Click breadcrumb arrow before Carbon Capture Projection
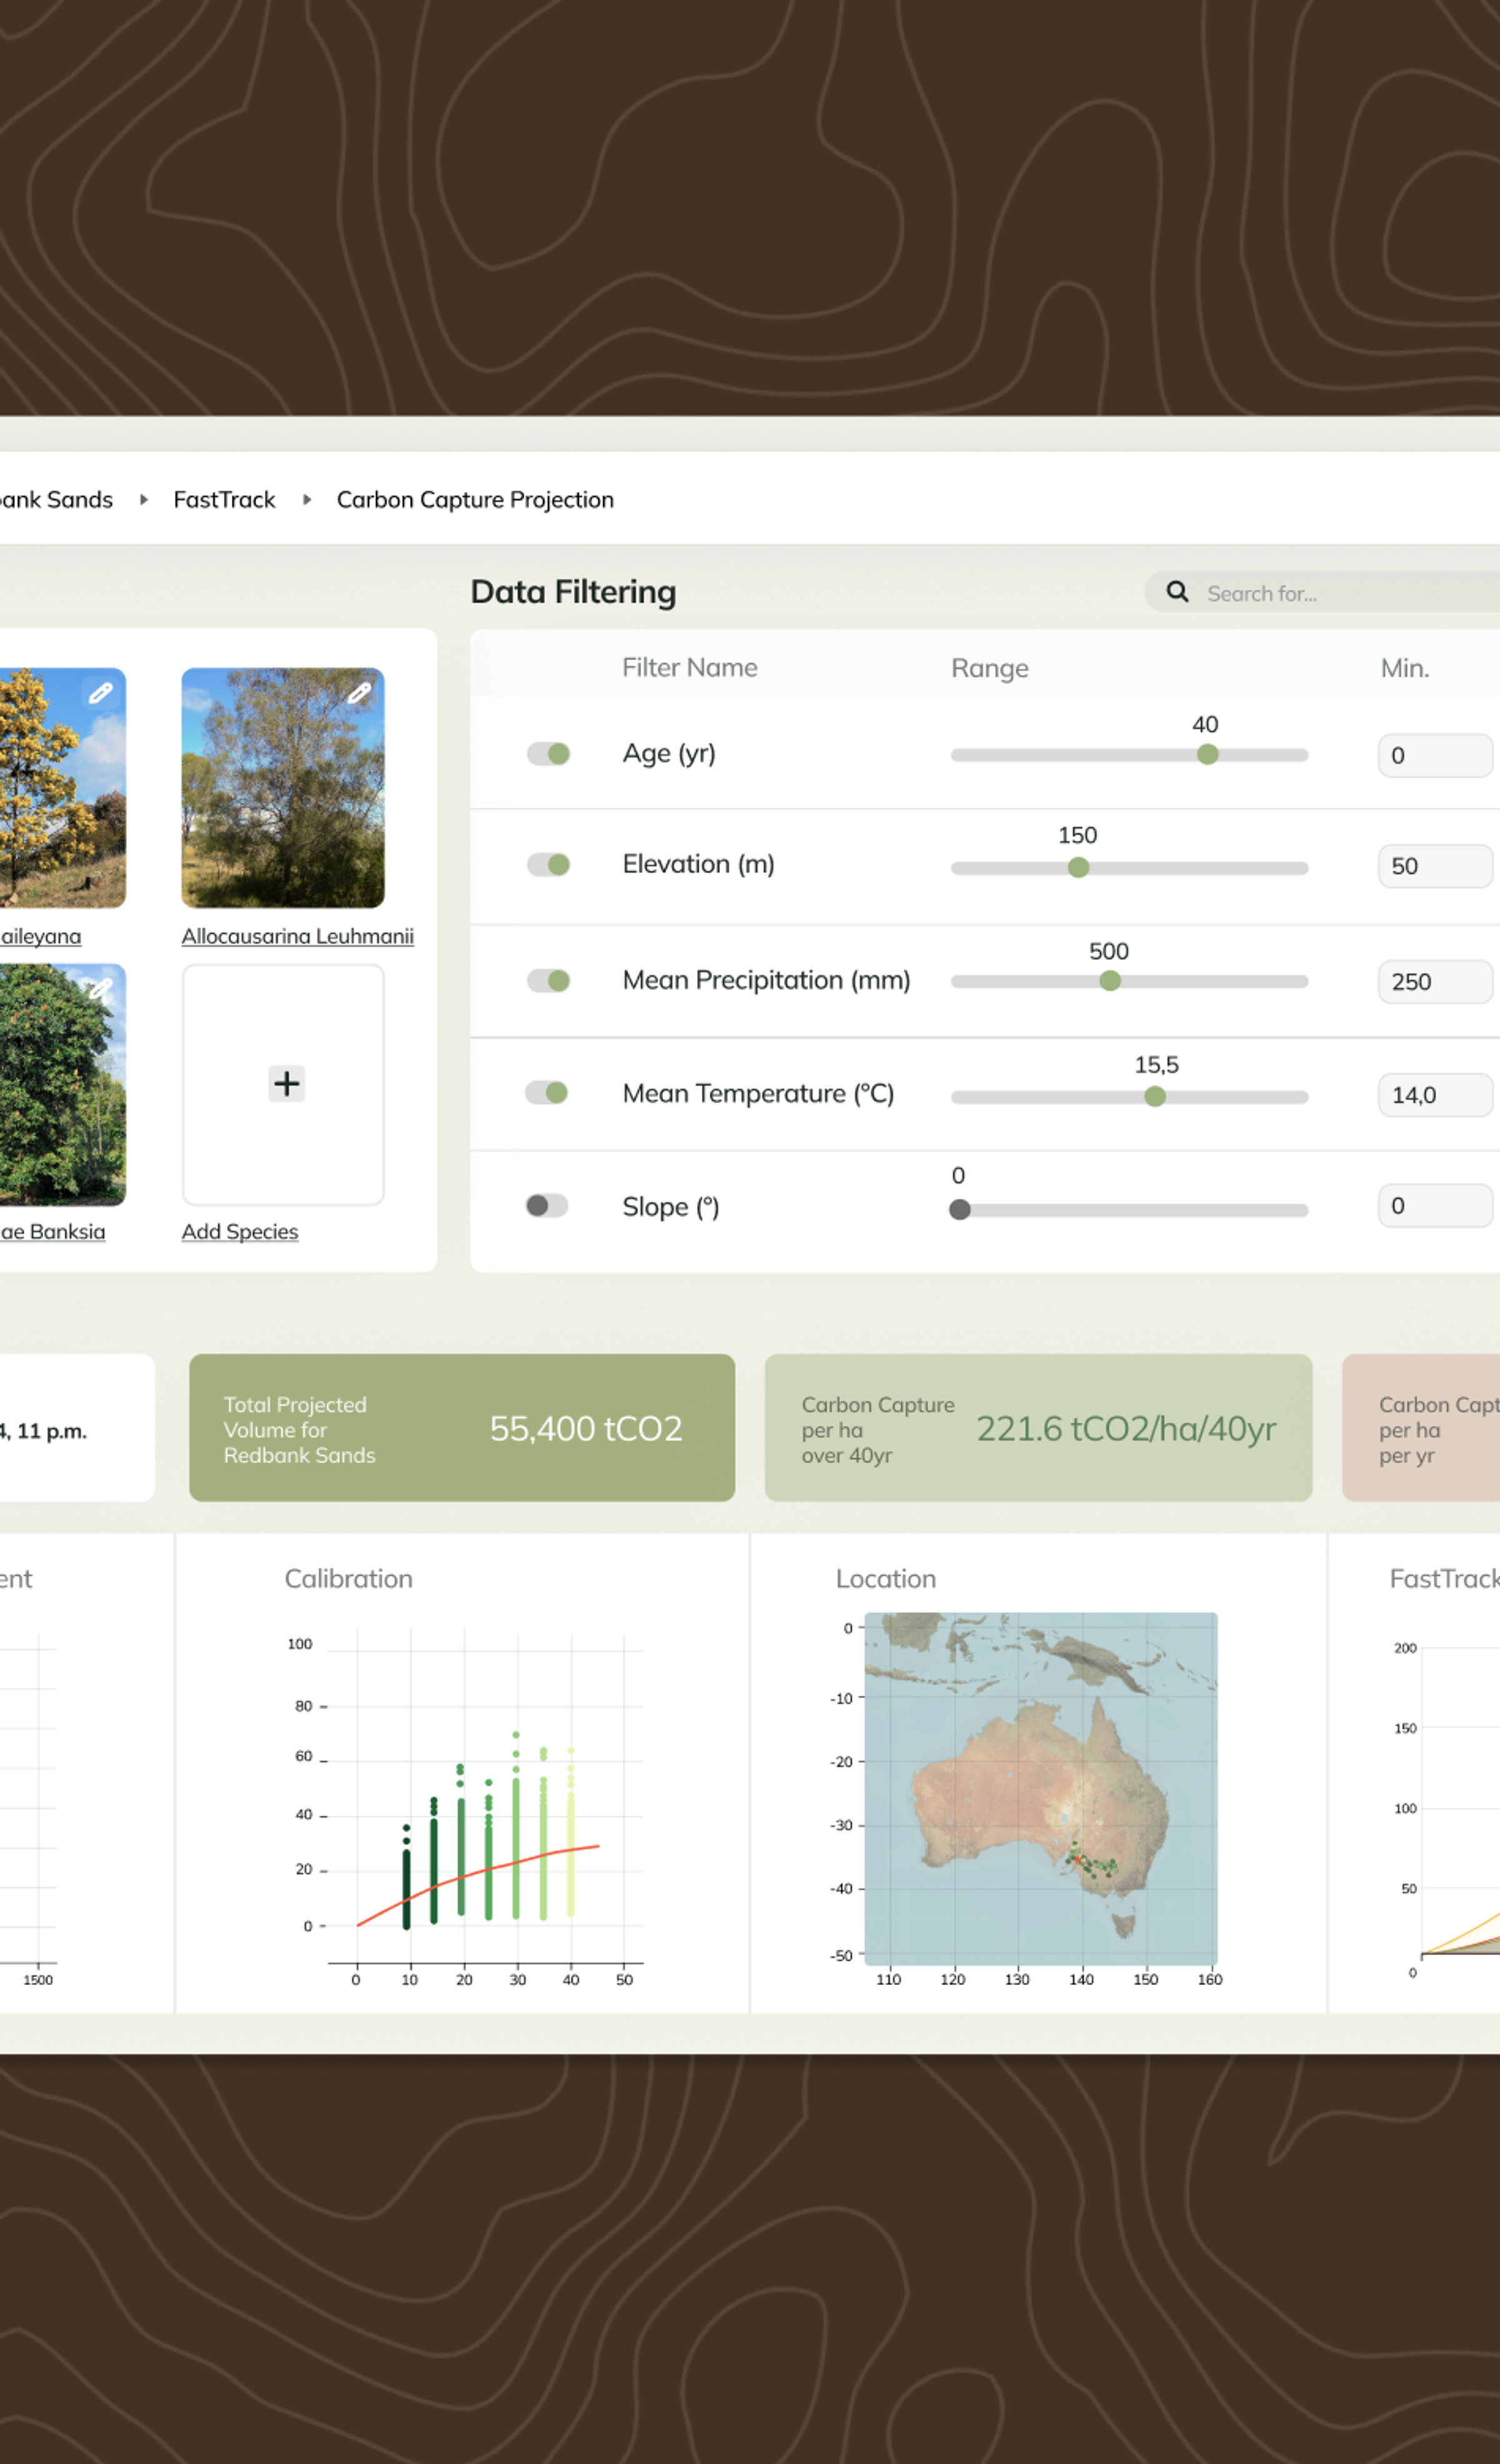The width and height of the screenshot is (1500, 2464). [307, 500]
